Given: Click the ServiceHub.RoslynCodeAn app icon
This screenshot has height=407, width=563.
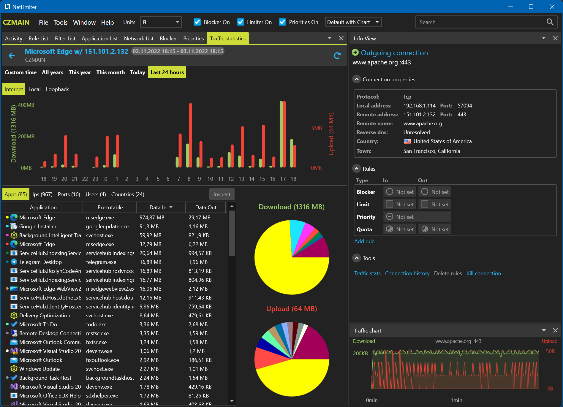Looking at the screenshot, I should (x=14, y=271).
